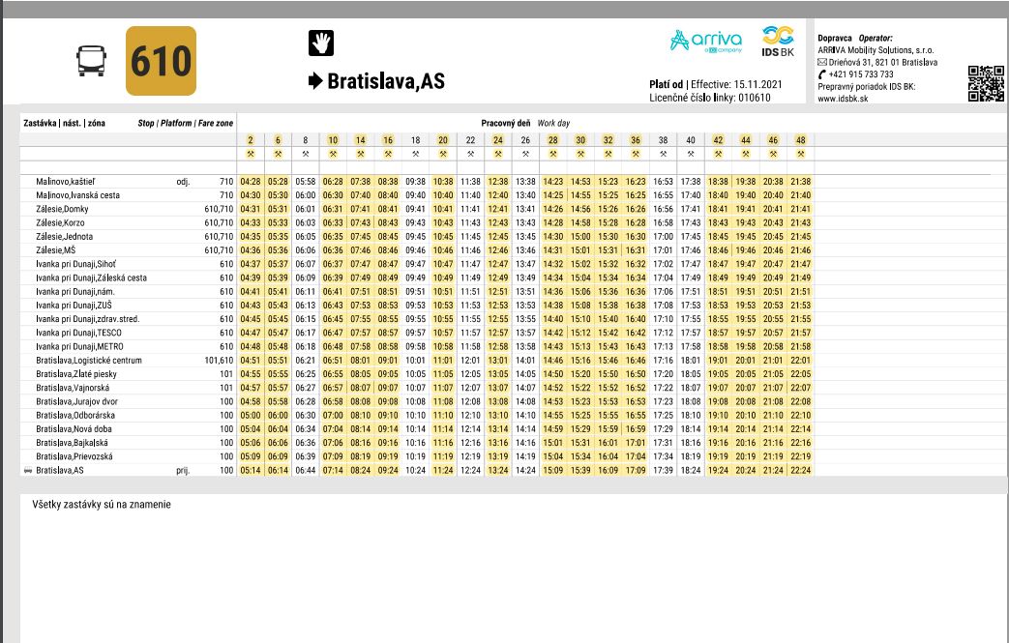The width and height of the screenshot is (1009, 643).
Task: Click the bus icon beside line number
Action: [x=89, y=62]
